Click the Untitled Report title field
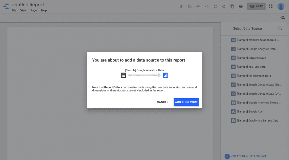 pyautogui.click(x=28, y=5)
